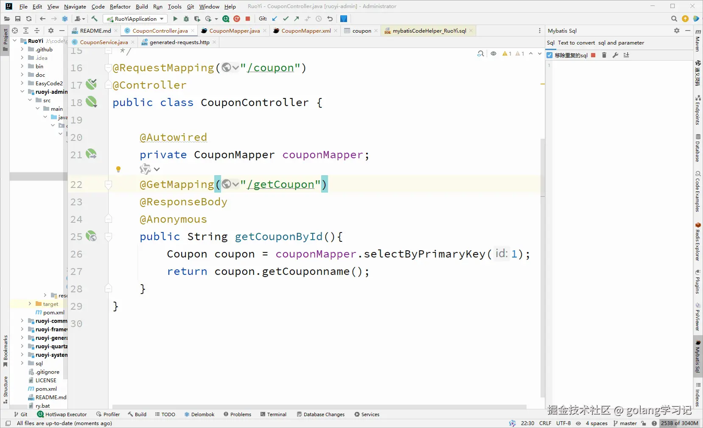Clear Mybatis Sql output with trash icon

click(604, 55)
